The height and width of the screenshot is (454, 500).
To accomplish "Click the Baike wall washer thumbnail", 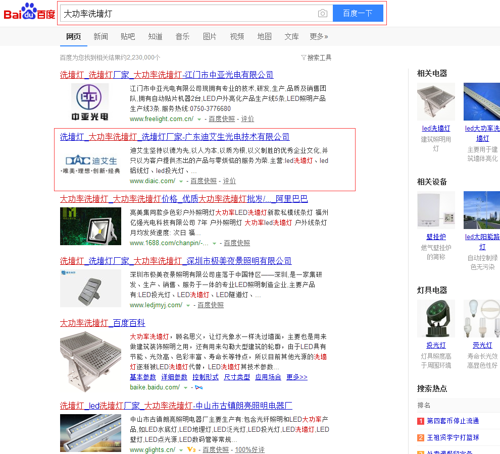I will [90, 362].
